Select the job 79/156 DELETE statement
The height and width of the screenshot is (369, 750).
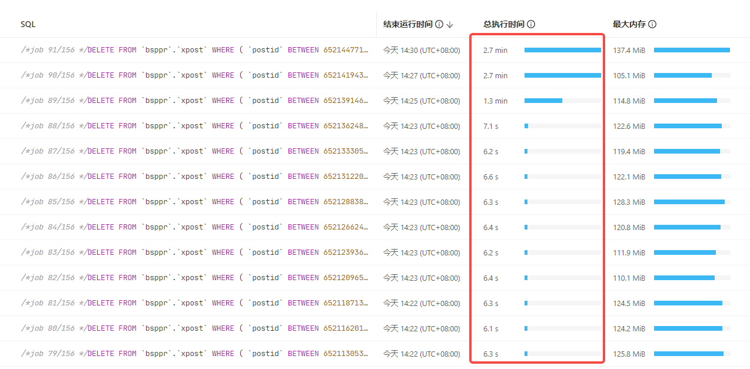click(194, 354)
